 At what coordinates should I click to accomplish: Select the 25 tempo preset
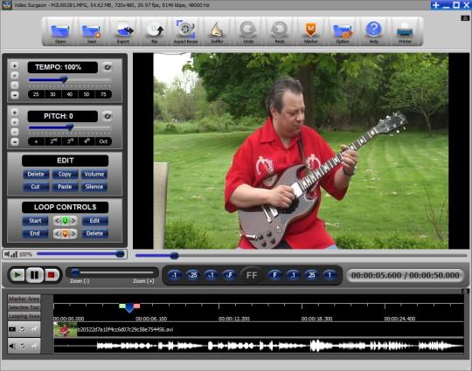click(36, 94)
